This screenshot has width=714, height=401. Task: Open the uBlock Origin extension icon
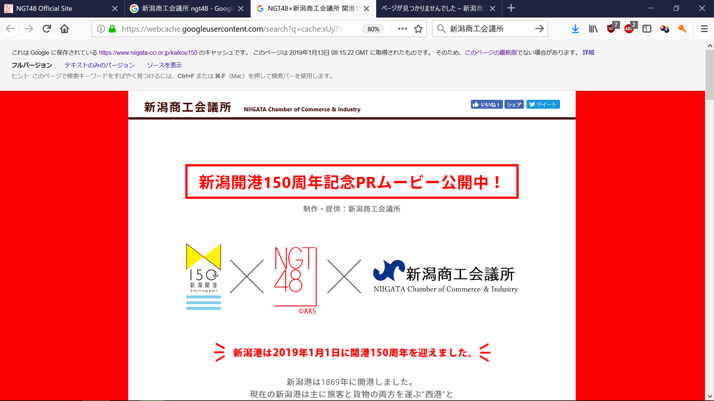[612, 28]
